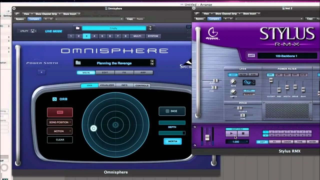The image size is (320, 180).
Task: Step to previous preset in Inst 2 header
Action: point(225,19)
